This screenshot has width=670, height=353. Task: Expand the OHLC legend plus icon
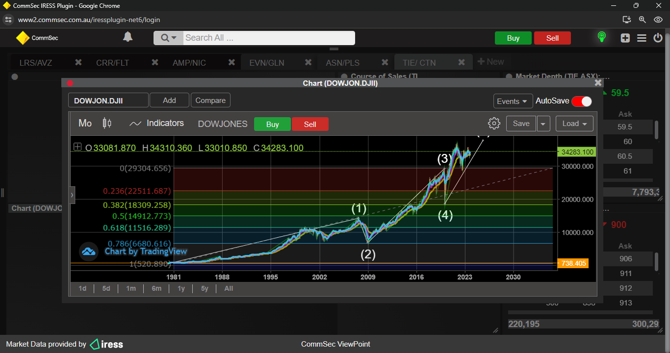coord(77,147)
